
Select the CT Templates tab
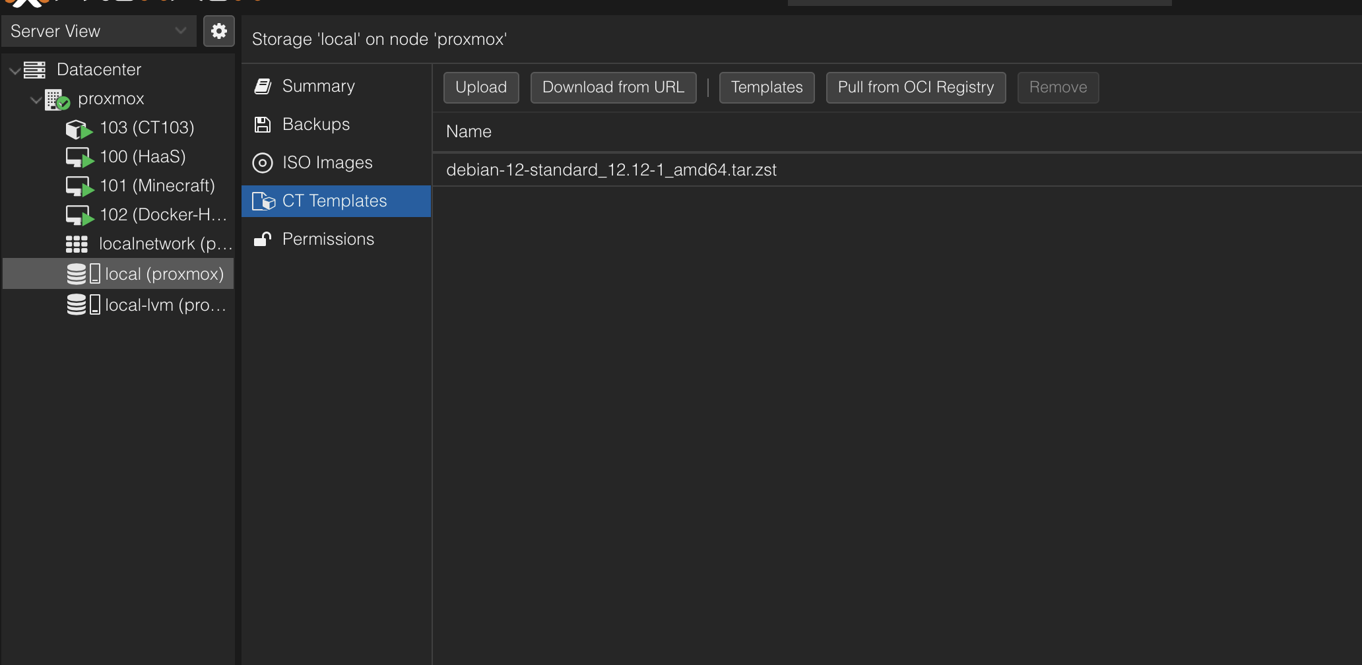pos(334,201)
